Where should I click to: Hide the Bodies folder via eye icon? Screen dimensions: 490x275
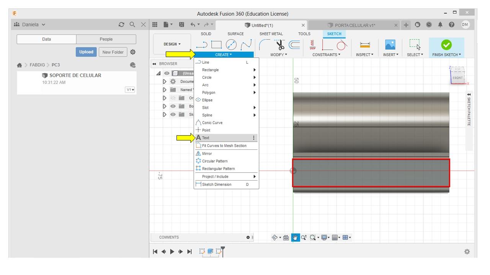point(173,106)
